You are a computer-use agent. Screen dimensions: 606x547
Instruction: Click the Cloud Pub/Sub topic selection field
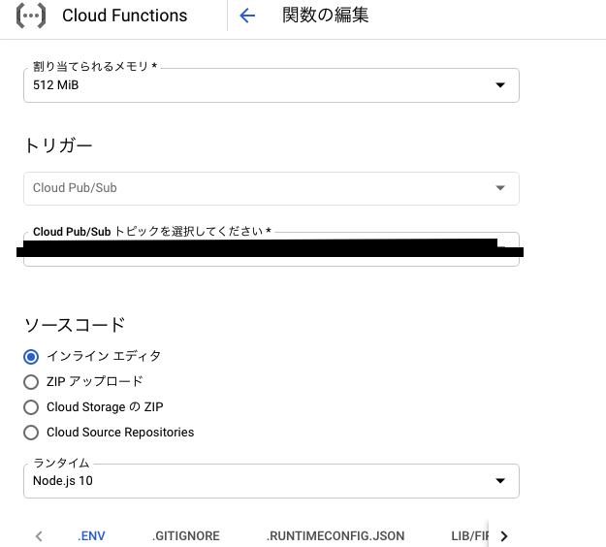tap(271, 249)
